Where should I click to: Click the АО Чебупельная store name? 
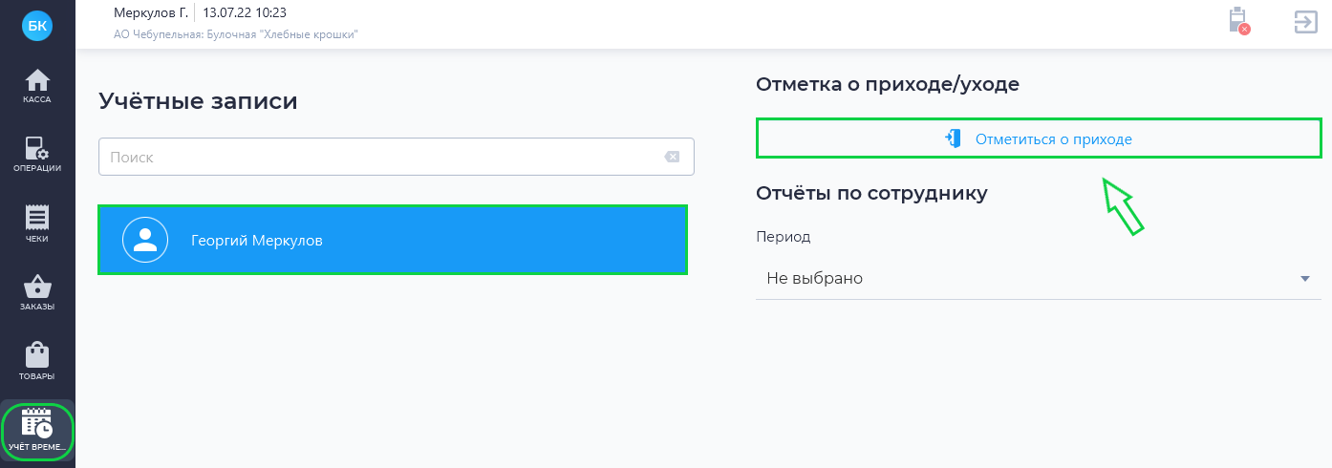click(x=235, y=34)
